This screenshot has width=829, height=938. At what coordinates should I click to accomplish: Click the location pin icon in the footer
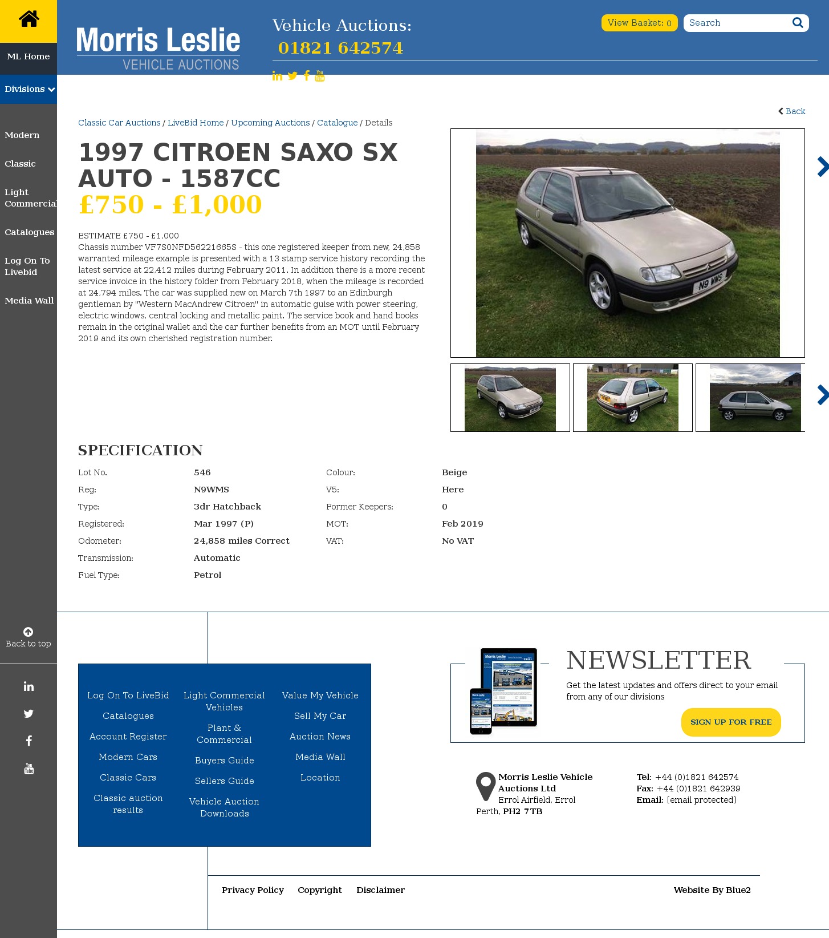[x=486, y=786]
